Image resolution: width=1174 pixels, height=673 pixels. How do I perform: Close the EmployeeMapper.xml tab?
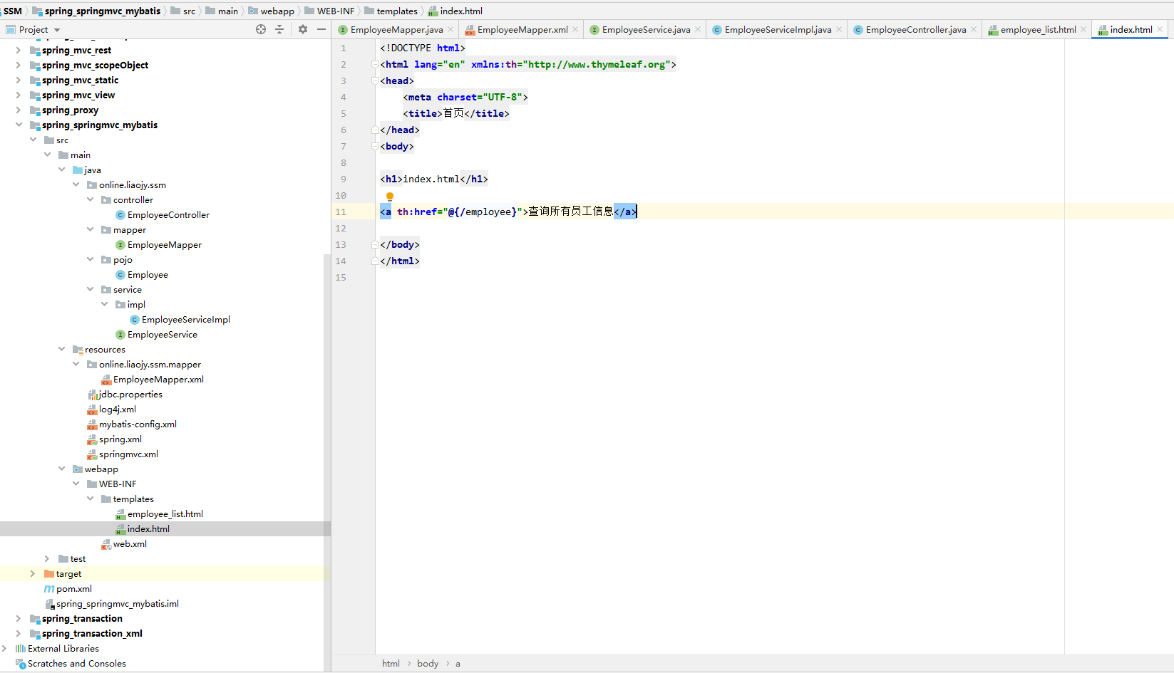575,29
